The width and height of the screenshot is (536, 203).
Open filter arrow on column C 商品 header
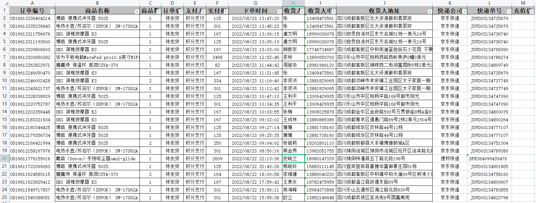click(159, 12)
